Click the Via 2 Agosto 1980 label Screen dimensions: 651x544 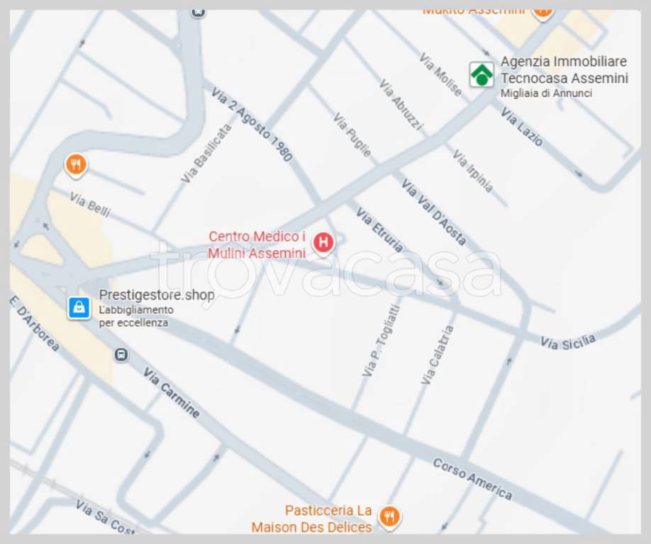click(252, 124)
